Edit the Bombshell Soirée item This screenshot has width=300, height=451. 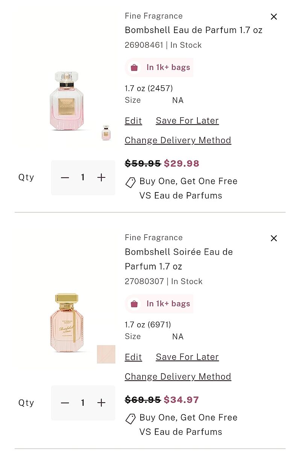133,357
